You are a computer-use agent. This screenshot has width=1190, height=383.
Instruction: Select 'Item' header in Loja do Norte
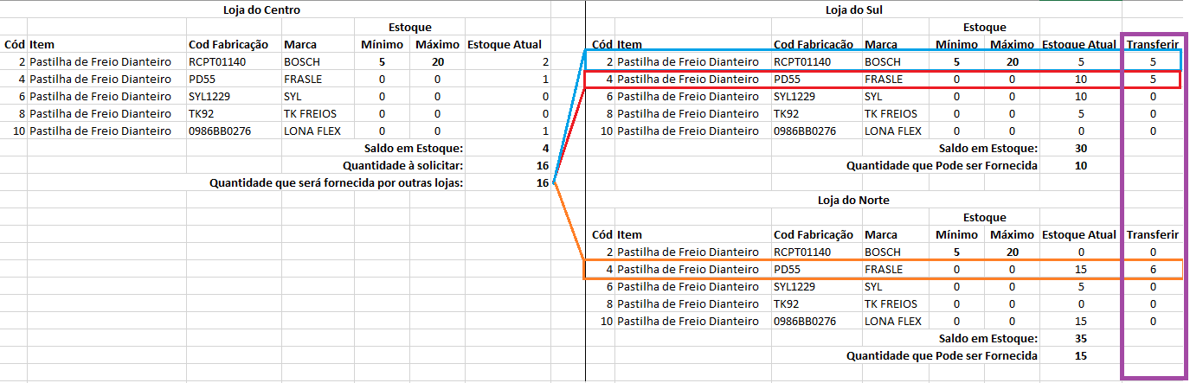coord(629,234)
